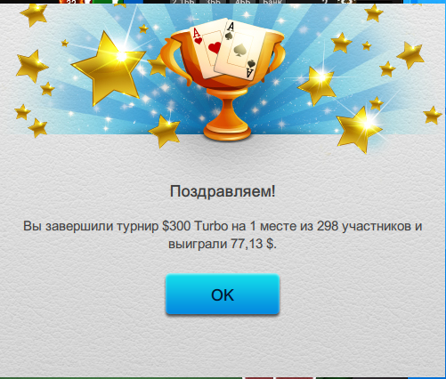Choose the Банк bet preset

pos(272,2)
